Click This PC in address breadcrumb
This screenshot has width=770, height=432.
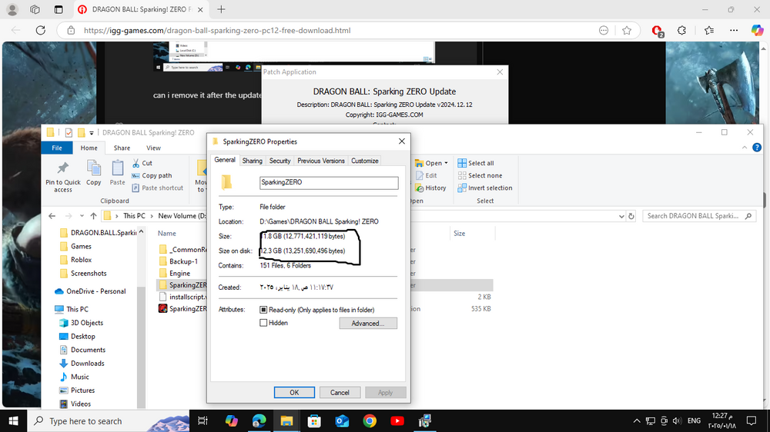(x=134, y=216)
